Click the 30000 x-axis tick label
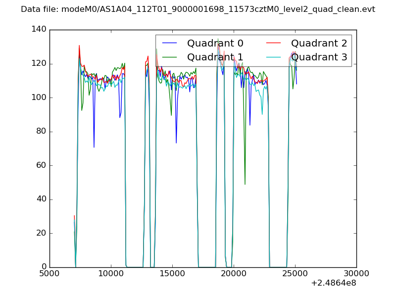 (x=356, y=273)
